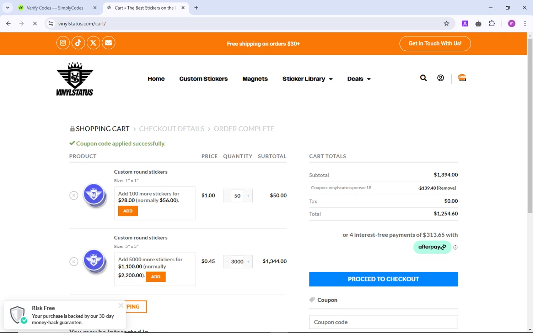Click the Afterpay badge

432,247
